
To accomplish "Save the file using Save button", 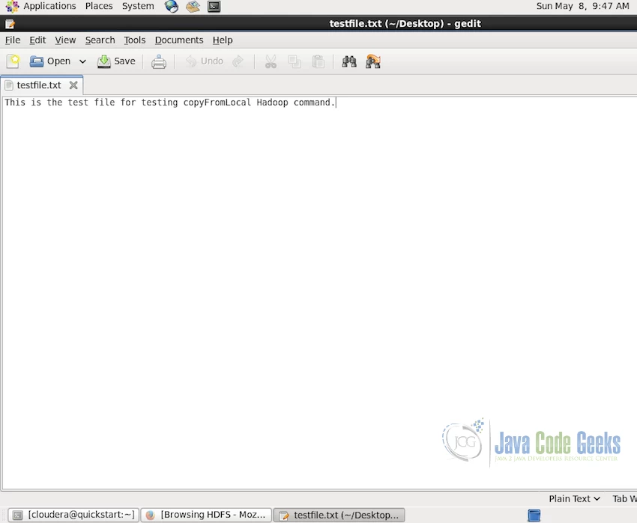I will pyautogui.click(x=116, y=61).
